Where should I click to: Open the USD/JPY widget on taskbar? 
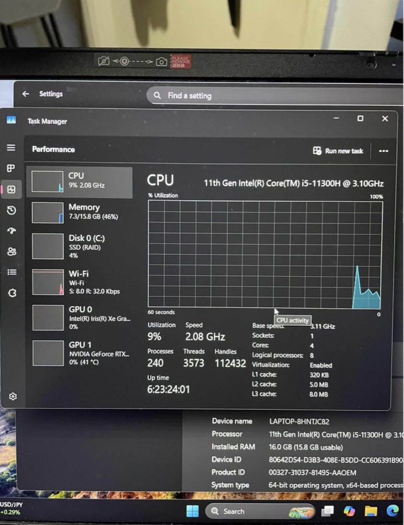coord(11,508)
